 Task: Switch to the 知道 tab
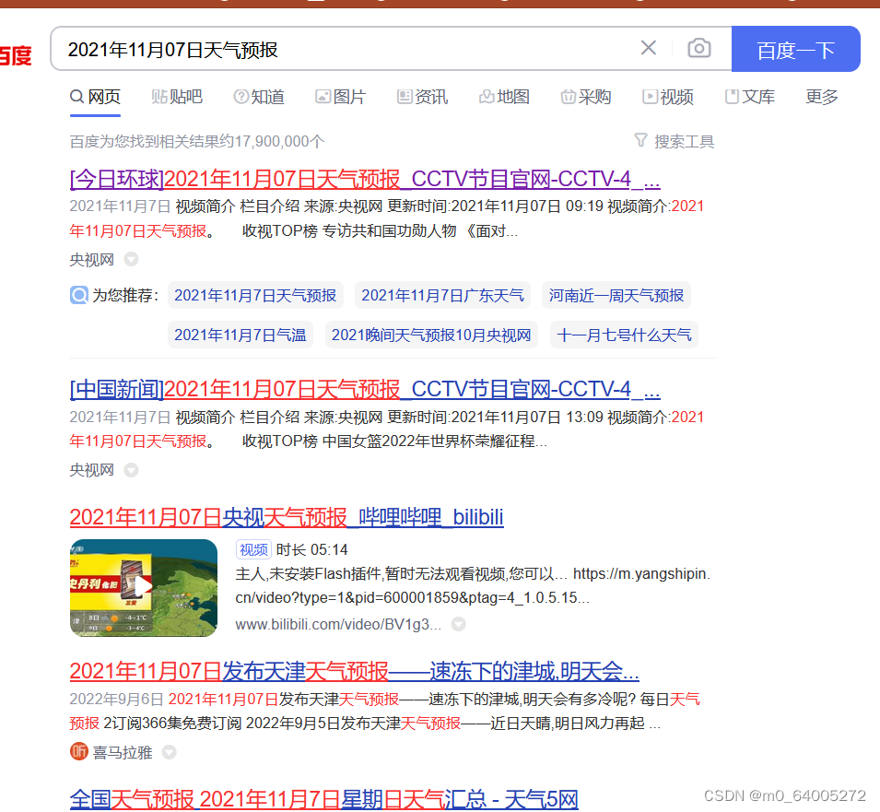point(259,97)
